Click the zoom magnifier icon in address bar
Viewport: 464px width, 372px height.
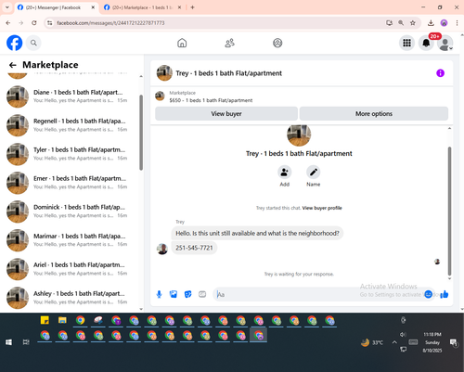tap(401, 23)
